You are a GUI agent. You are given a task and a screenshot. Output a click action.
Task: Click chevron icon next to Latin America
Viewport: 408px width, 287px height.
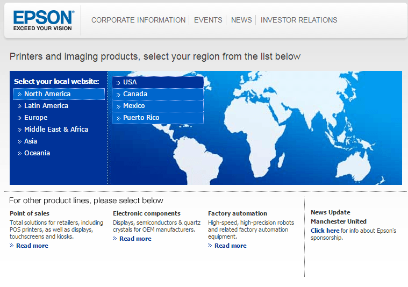click(19, 106)
